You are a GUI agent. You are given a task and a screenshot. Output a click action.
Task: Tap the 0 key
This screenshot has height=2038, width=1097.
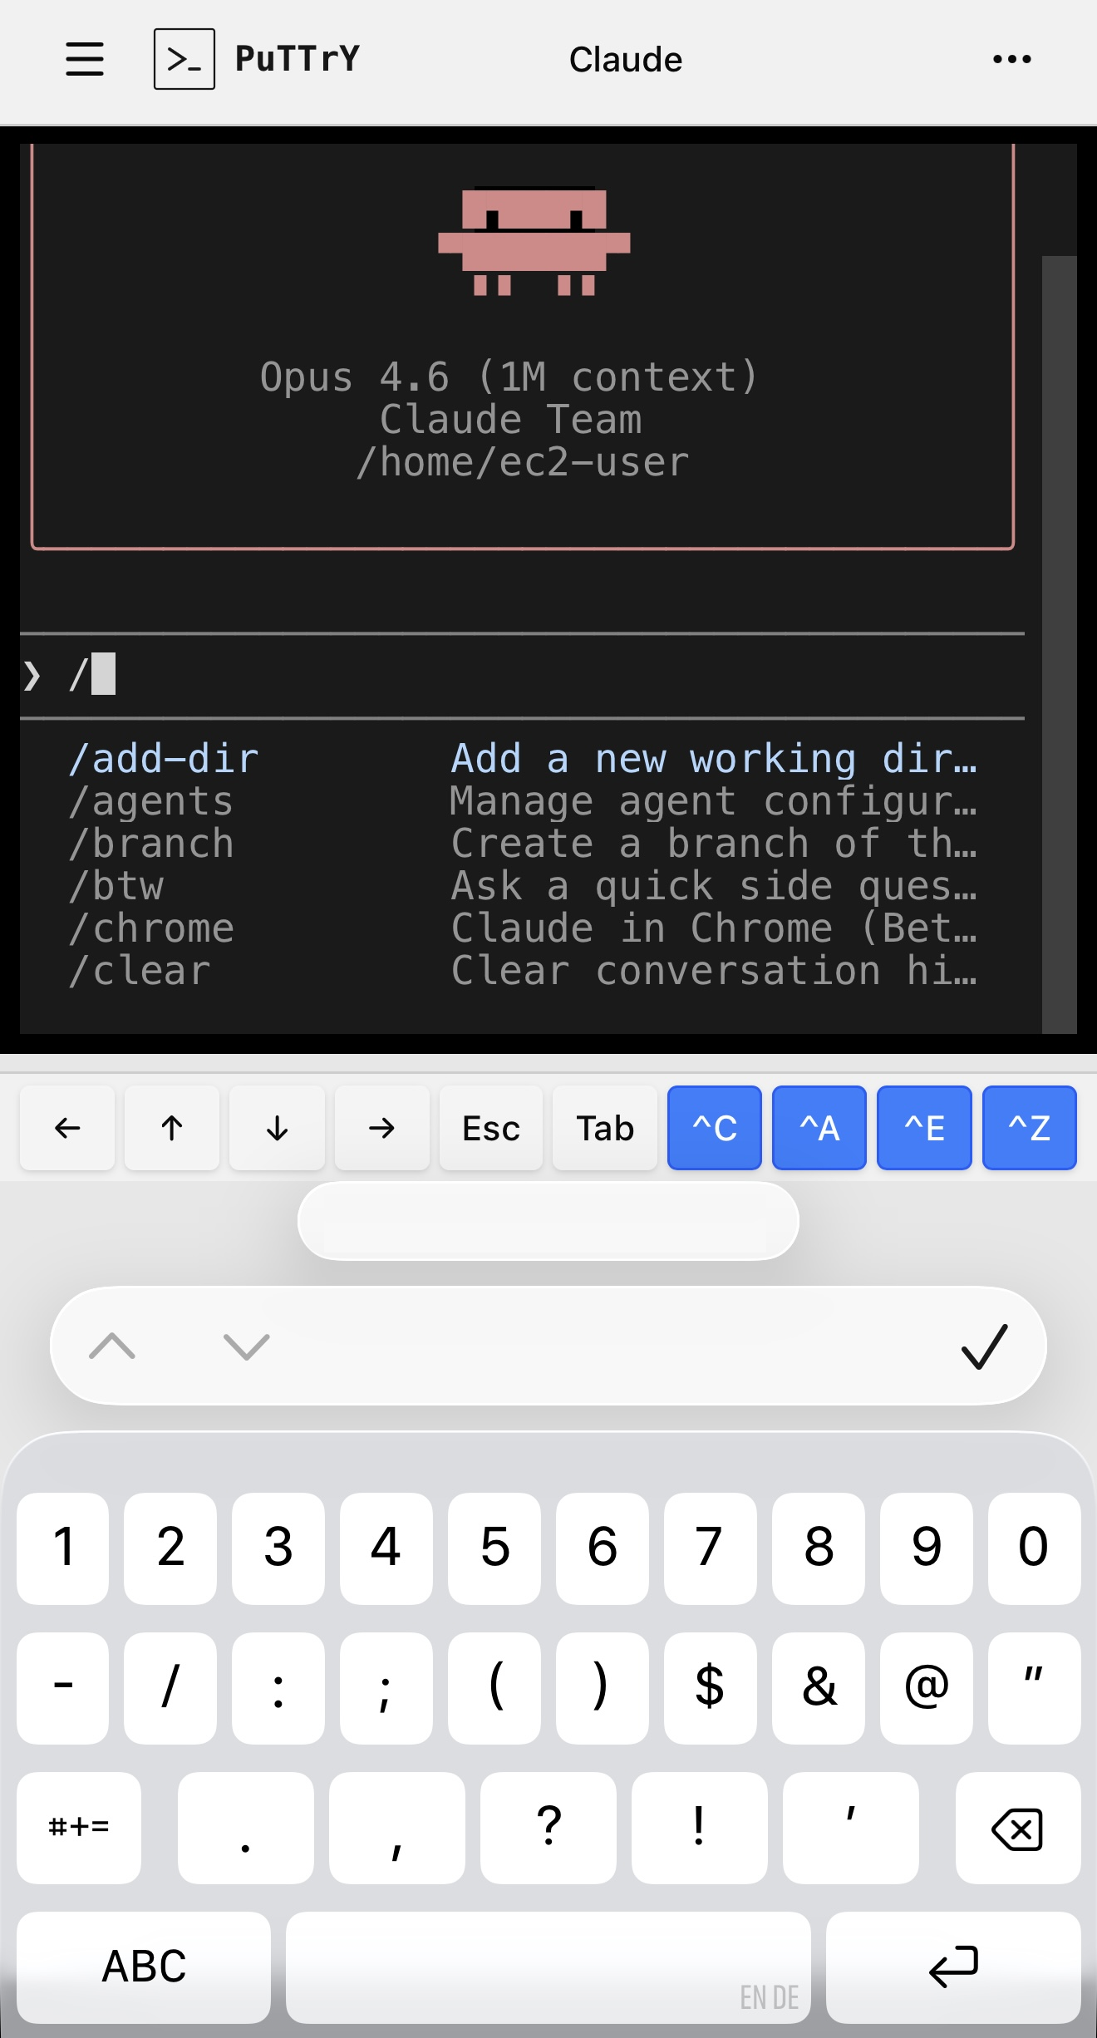tap(1035, 1548)
